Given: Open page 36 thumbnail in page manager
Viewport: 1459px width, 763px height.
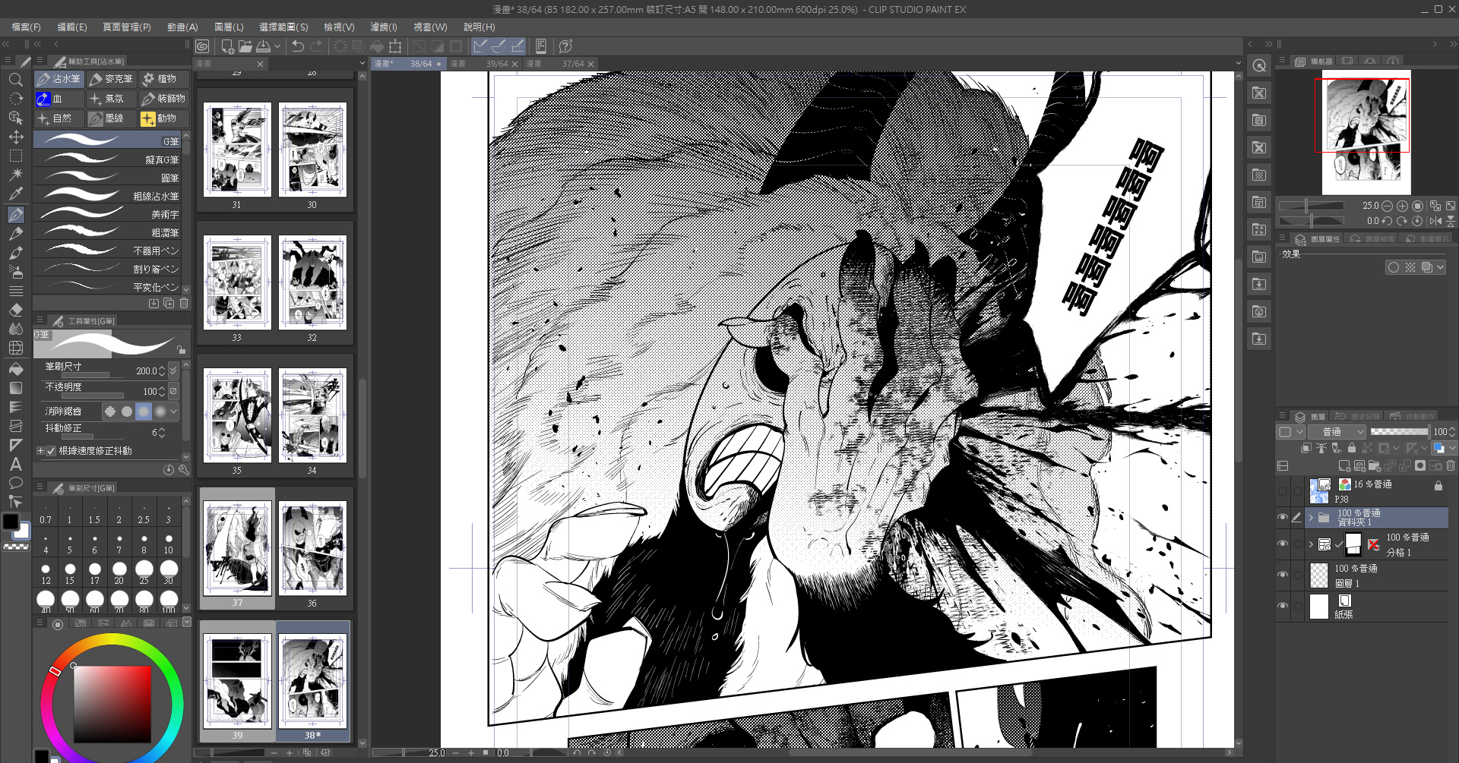Looking at the screenshot, I should tap(312, 548).
